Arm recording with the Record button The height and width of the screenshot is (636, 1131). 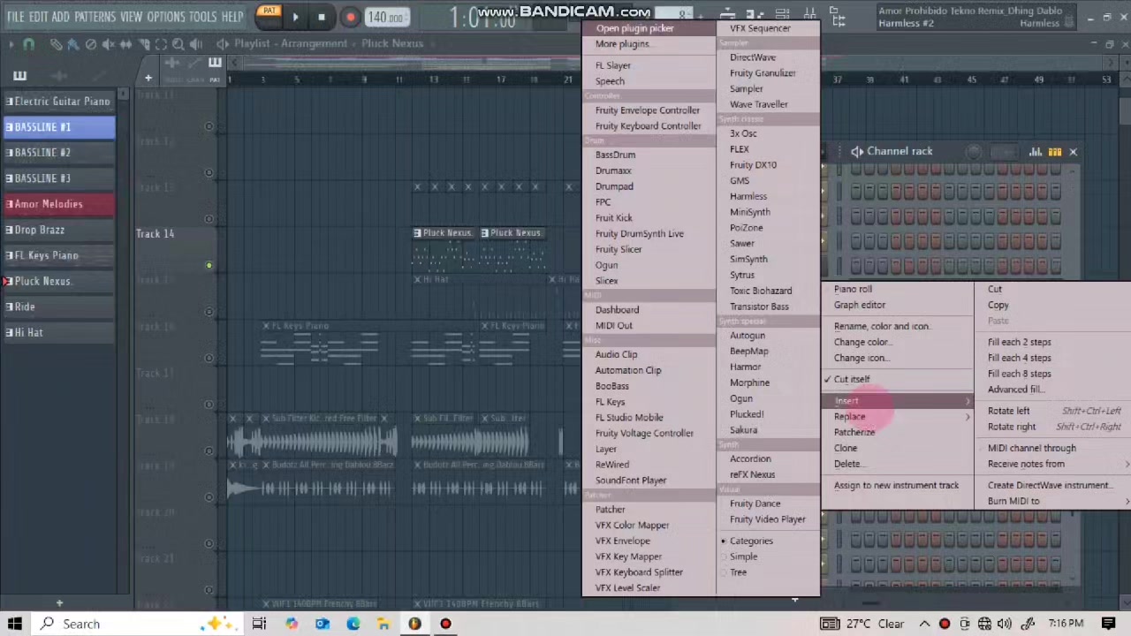(350, 17)
